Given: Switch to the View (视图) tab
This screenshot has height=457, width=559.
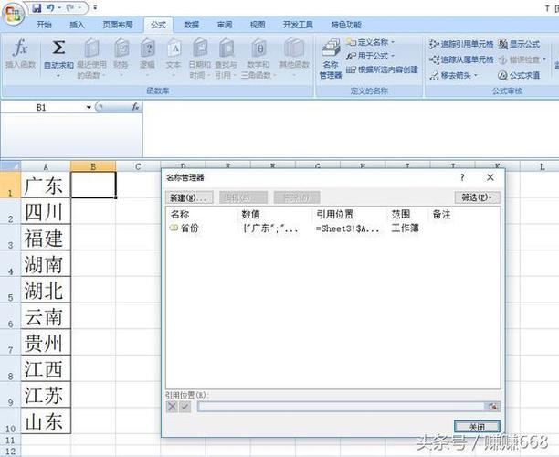Looking at the screenshot, I should click(x=258, y=25).
